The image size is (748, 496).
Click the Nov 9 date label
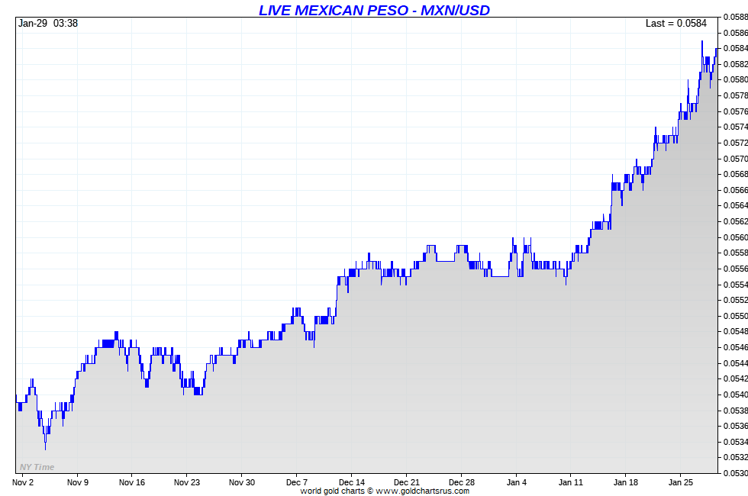[78, 482]
